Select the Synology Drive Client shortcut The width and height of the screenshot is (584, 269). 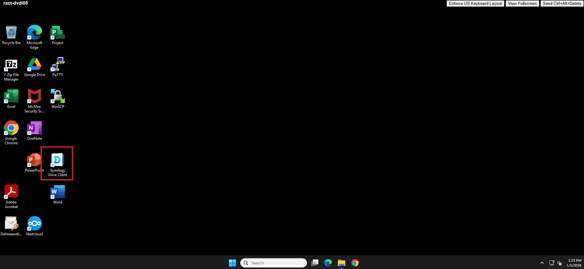click(x=58, y=165)
